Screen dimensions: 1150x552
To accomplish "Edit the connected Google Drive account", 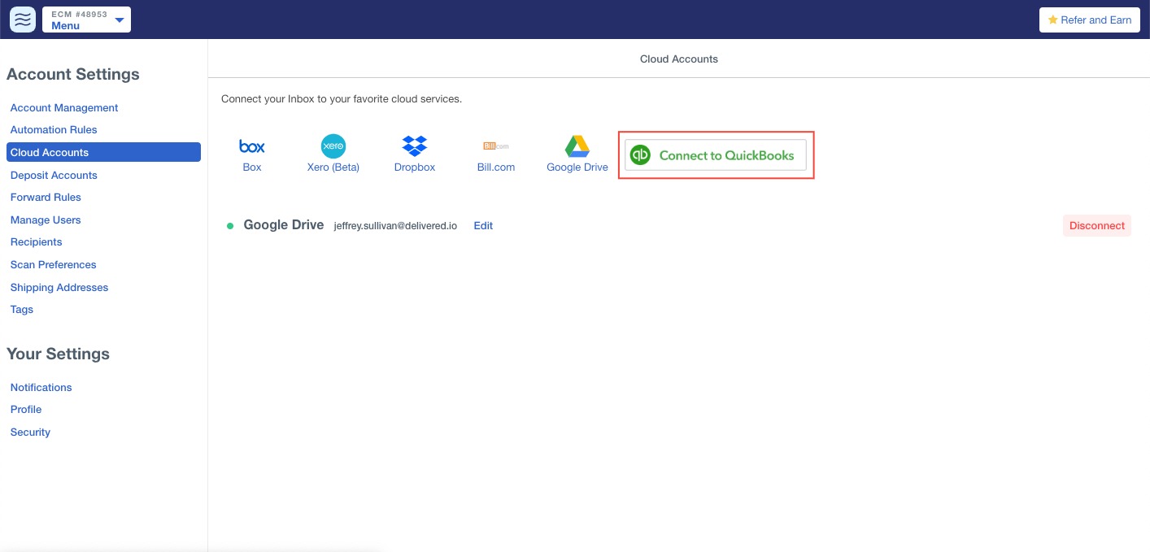I will point(483,225).
